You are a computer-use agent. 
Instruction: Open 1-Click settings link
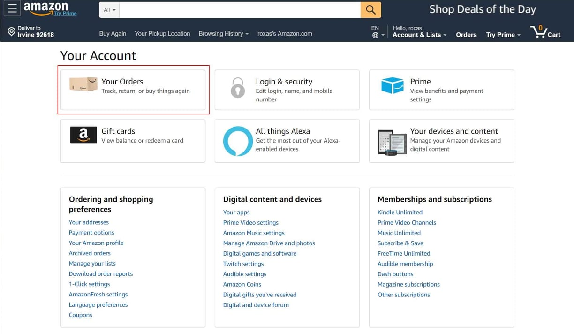pyautogui.click(x=89, y=284)
